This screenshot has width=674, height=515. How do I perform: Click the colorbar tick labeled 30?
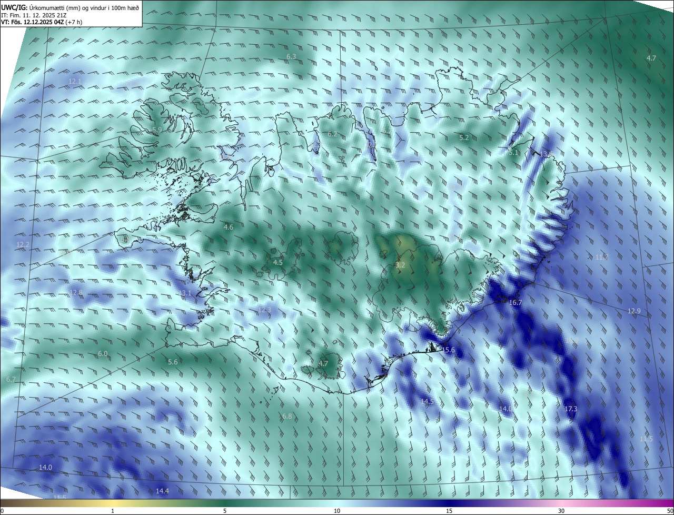(561, 511)
